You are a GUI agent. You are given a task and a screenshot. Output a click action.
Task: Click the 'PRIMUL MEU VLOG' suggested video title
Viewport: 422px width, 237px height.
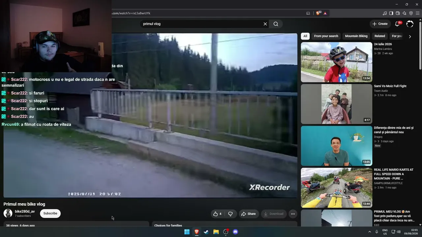click(x=394, y=216)
